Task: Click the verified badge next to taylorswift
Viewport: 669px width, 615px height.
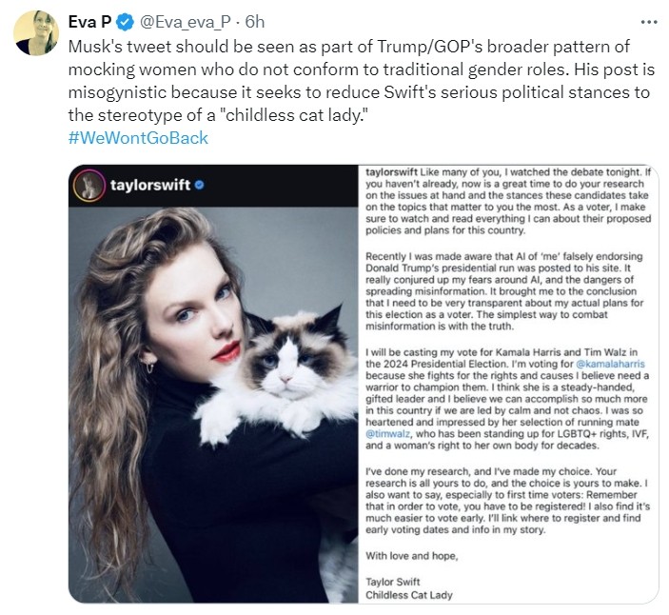Action: click(199, 187)
